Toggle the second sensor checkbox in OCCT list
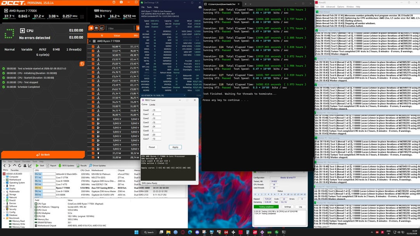 [93, 51]
